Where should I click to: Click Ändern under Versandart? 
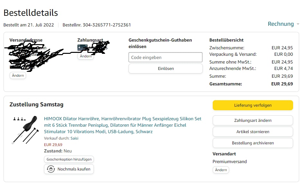(x=221, y=170)
